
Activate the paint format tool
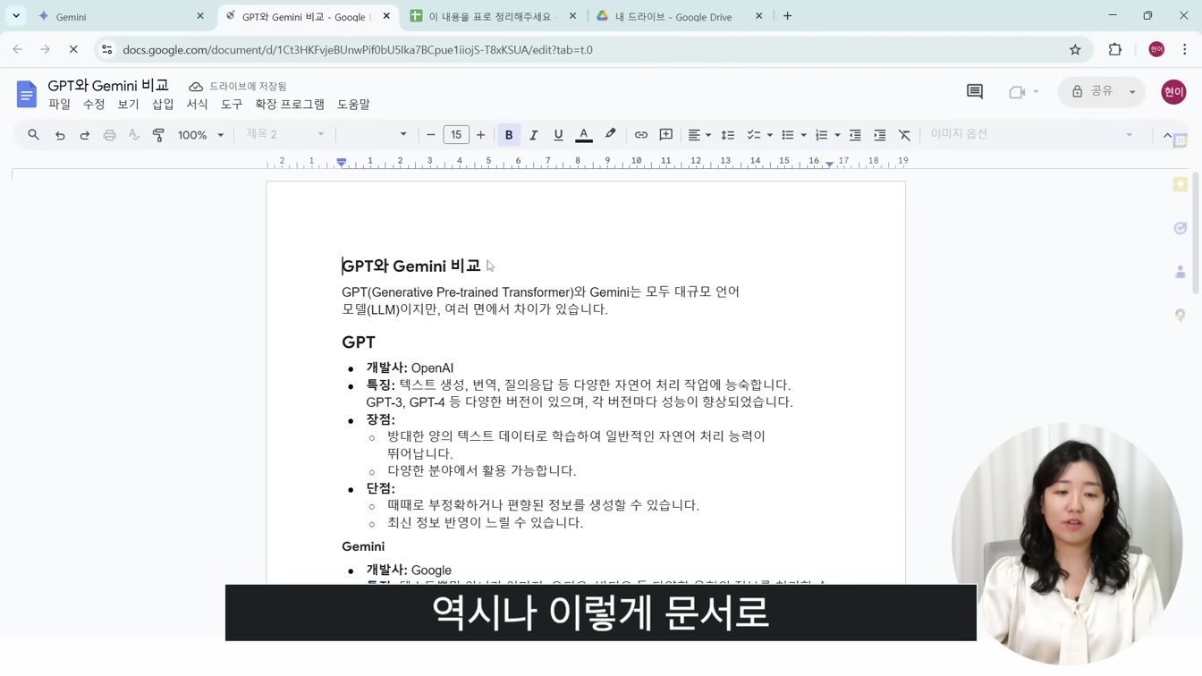(158, 135)
